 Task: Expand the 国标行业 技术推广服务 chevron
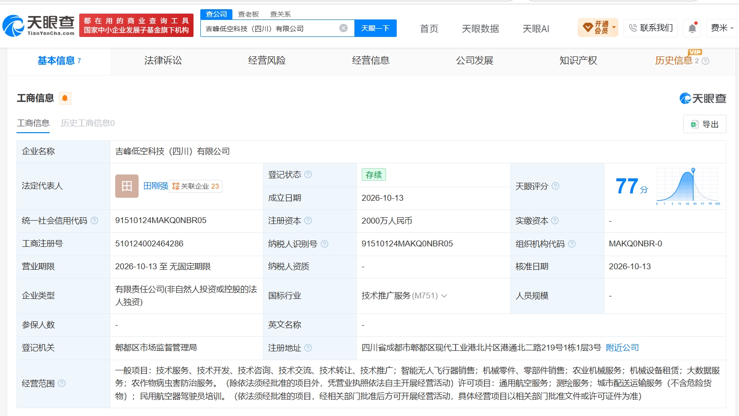coord(444,295)
